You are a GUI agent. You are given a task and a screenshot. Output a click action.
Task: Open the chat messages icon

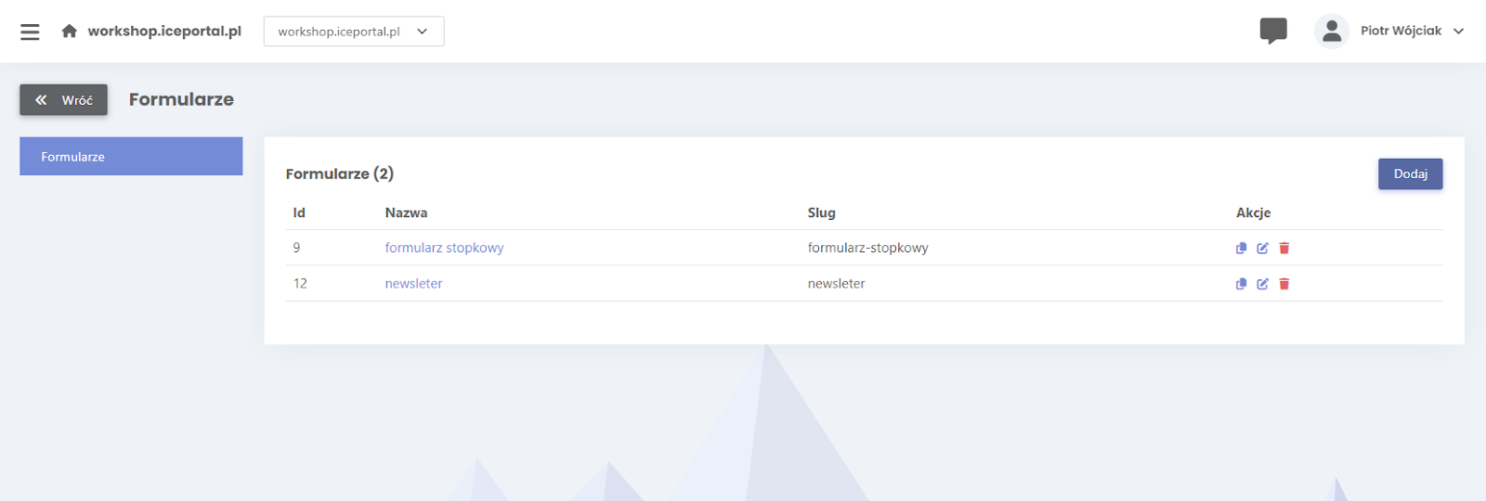[1273, 32]
